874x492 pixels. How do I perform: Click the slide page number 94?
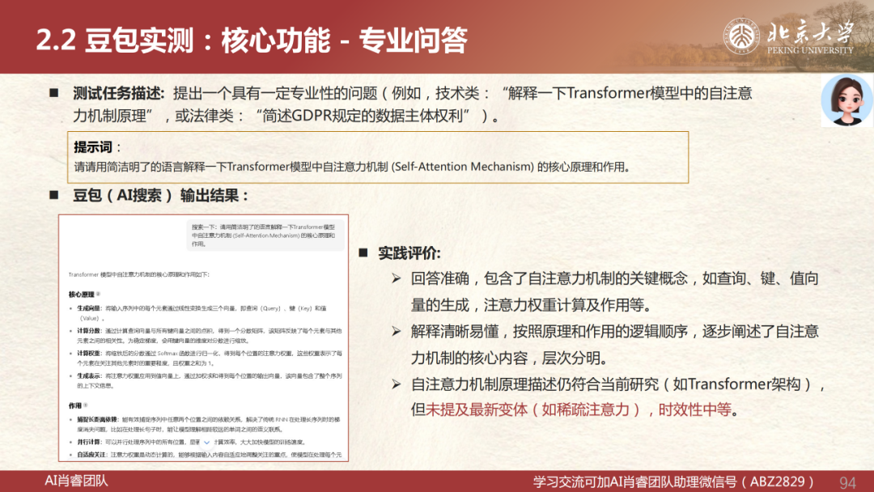point(847,482)
